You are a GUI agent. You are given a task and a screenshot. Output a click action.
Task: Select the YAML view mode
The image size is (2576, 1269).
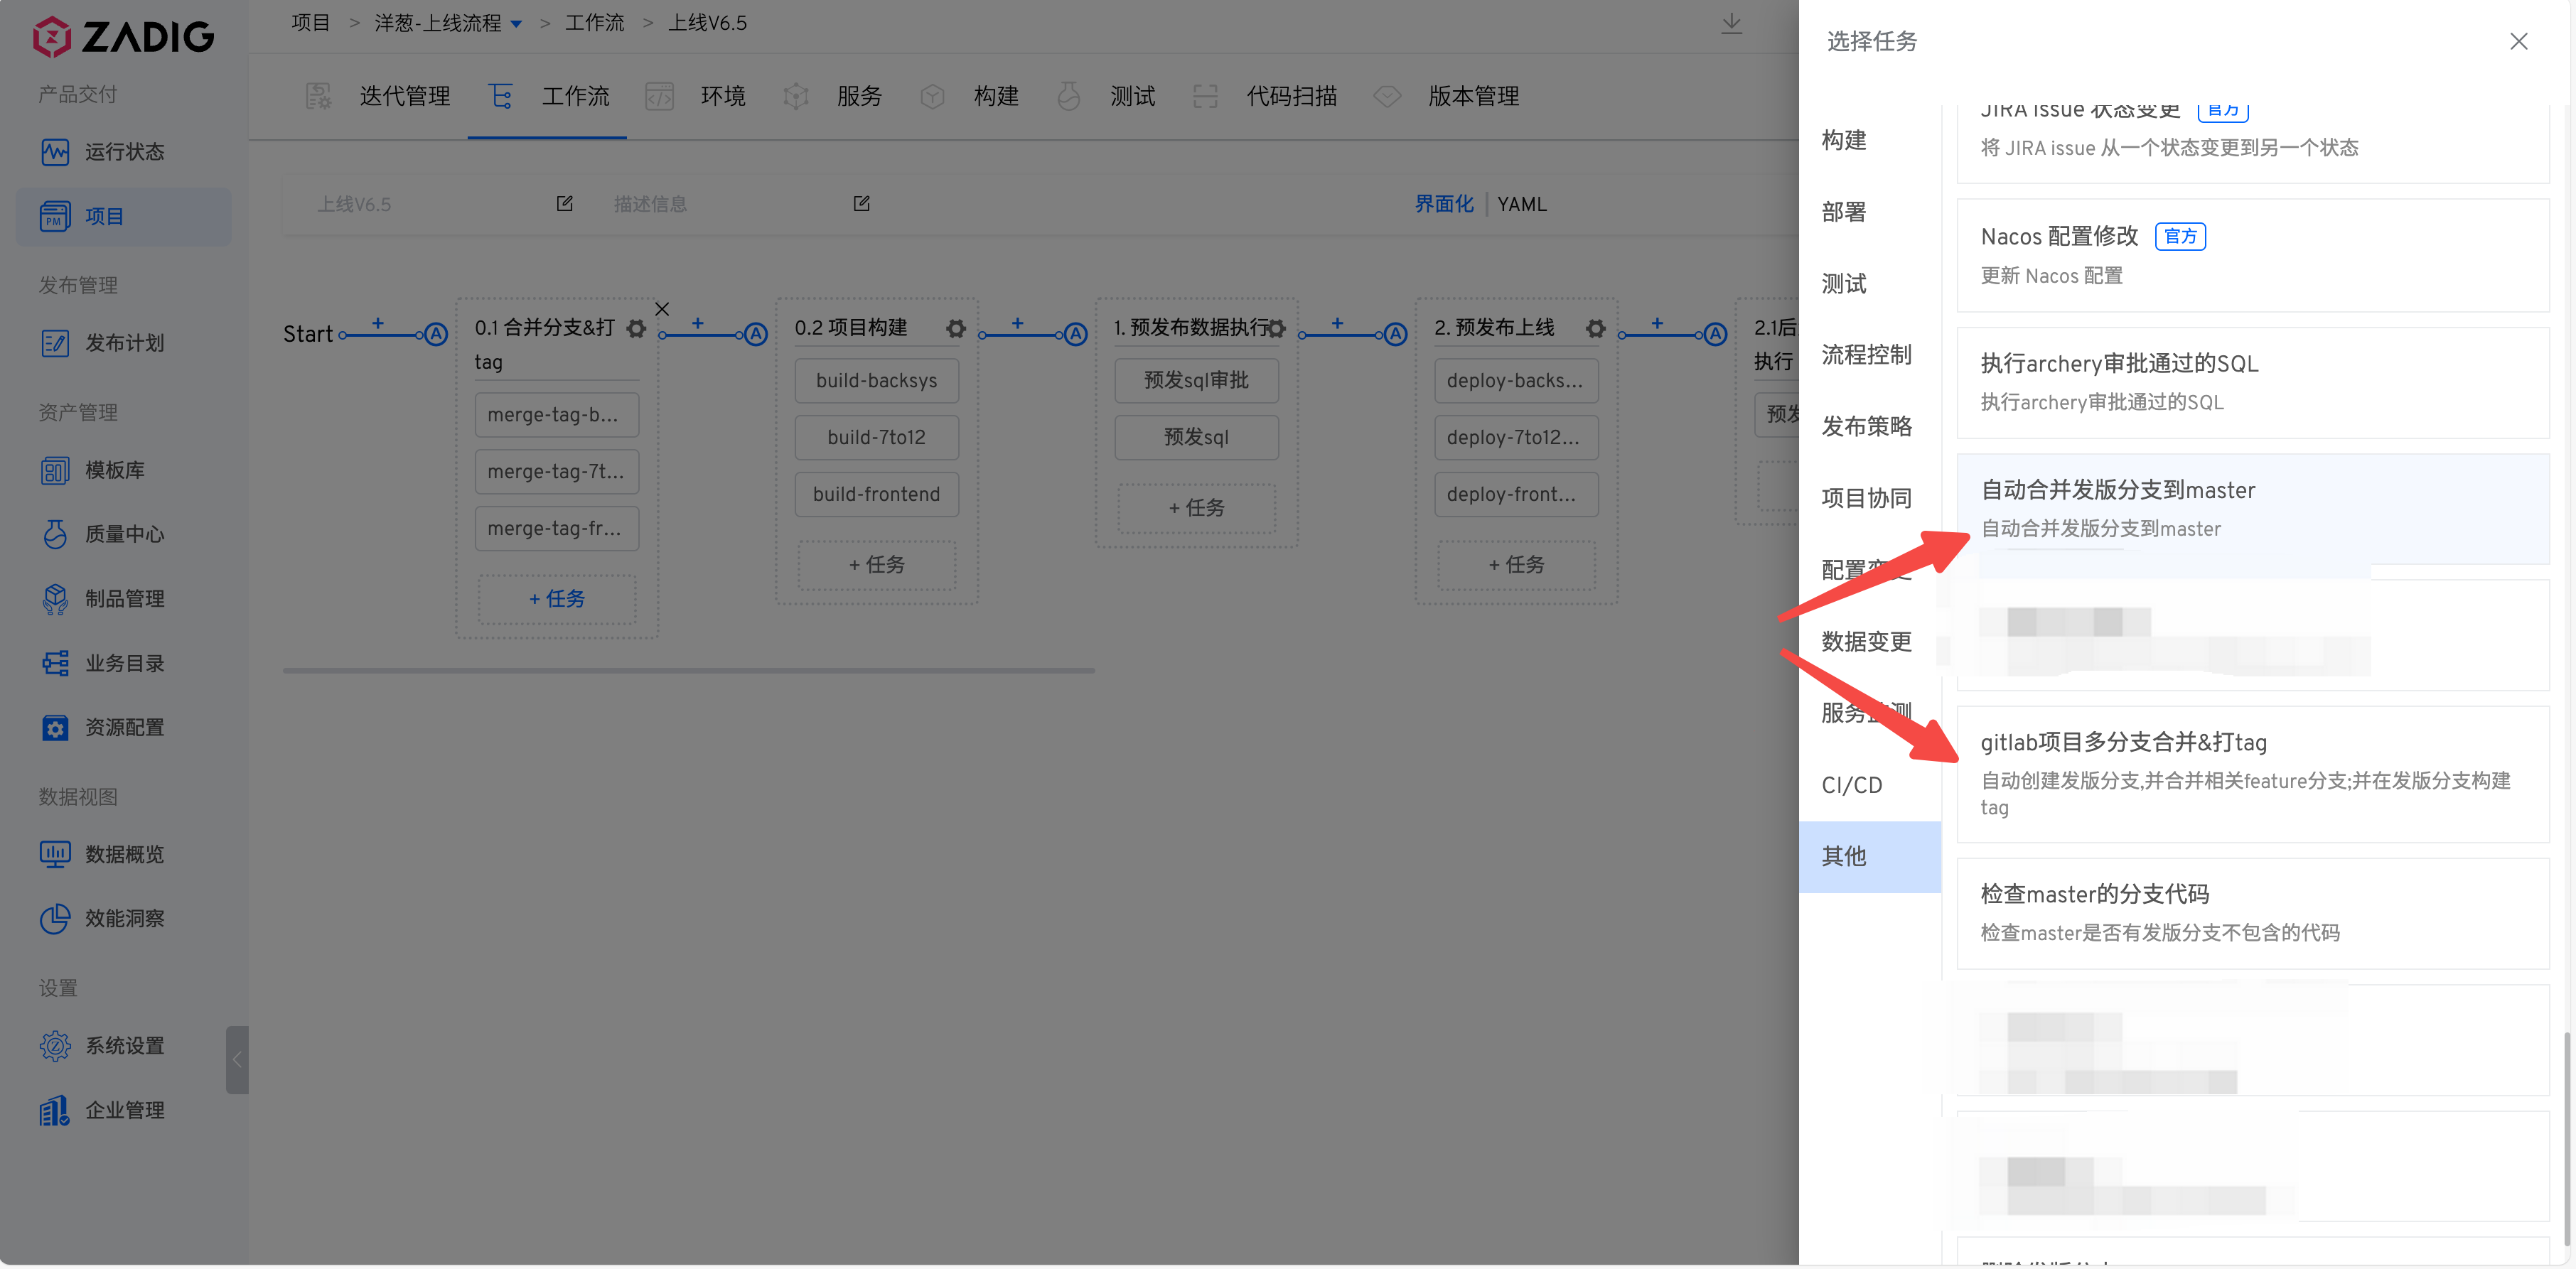point(1522,204)
